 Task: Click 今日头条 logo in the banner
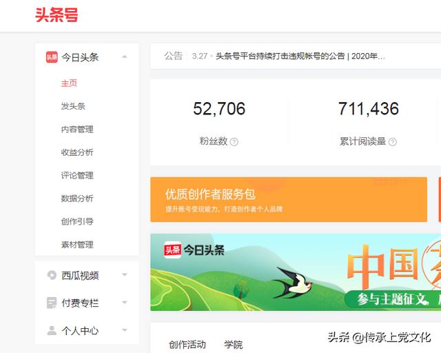tap(194, 250)
